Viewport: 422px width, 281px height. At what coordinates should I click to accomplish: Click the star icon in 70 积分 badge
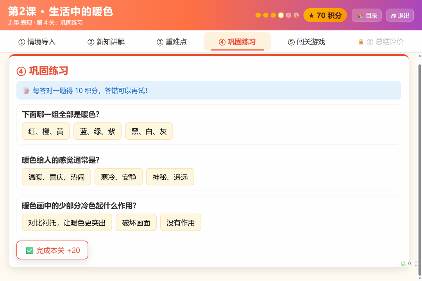[x=311, y=16]
